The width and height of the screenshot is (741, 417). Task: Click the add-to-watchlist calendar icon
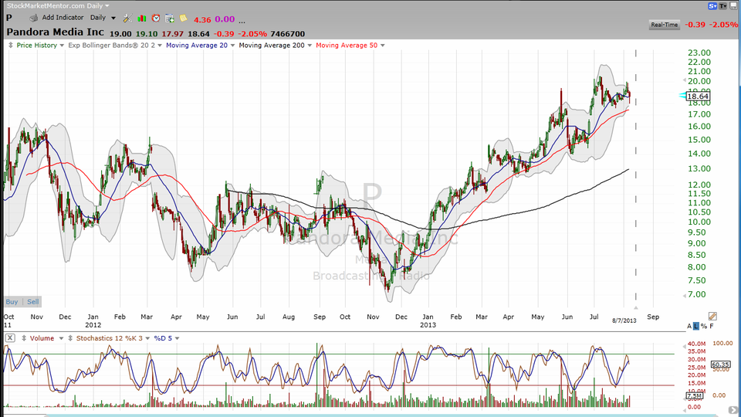point(169,19)
